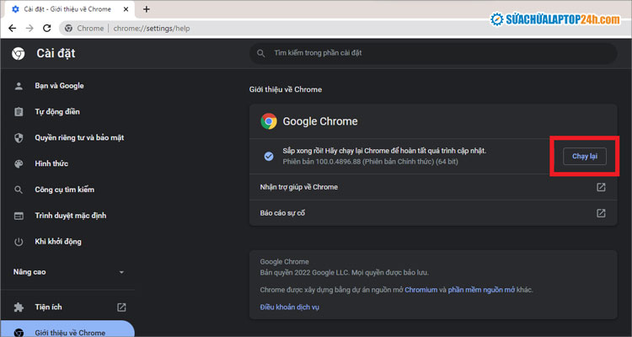Reload the page with the refresh icon
The height and width of the screenshot is (337, 632).
coord(46,28)
